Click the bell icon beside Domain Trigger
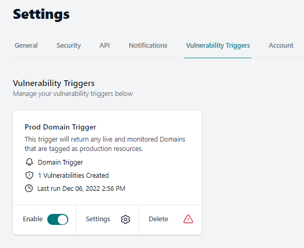This screenshot has width=304, height=248. [29, 162]
